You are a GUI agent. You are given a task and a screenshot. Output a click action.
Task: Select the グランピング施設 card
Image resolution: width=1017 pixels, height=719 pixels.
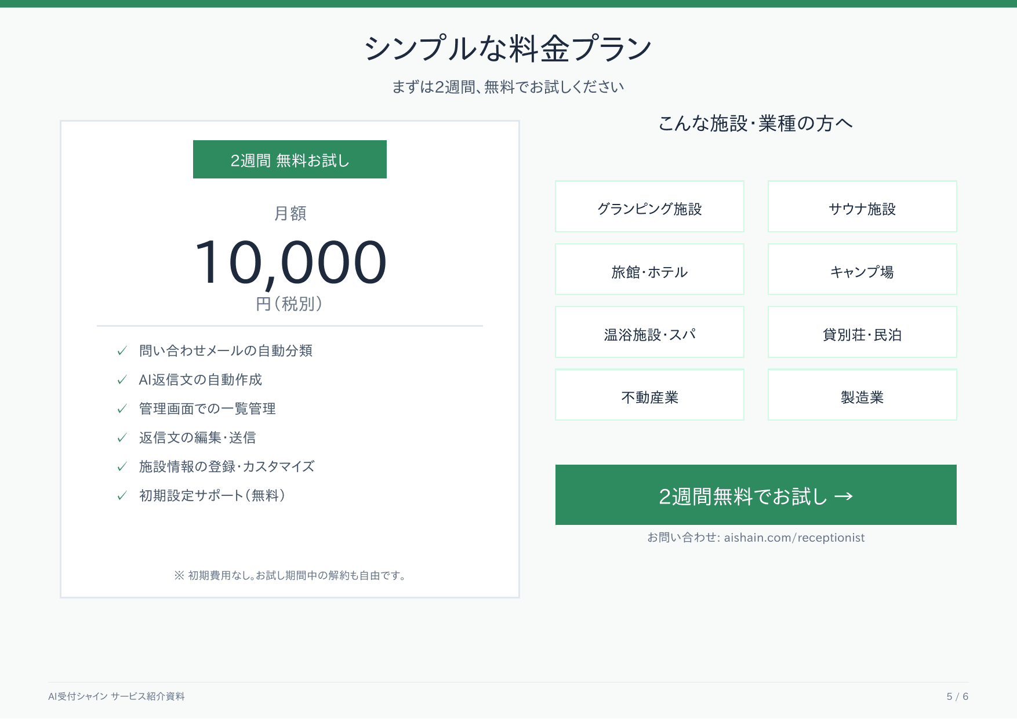click(x=649, y=207)
